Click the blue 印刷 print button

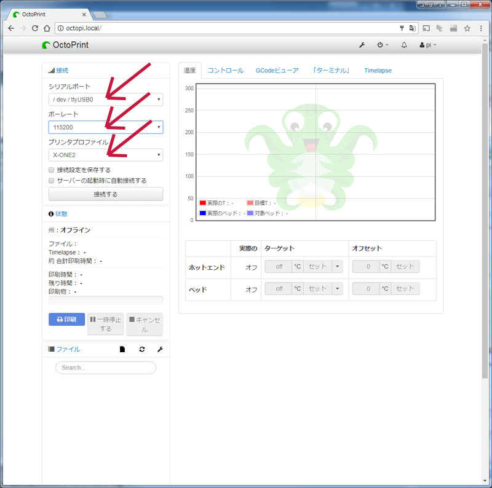point(66,319)
